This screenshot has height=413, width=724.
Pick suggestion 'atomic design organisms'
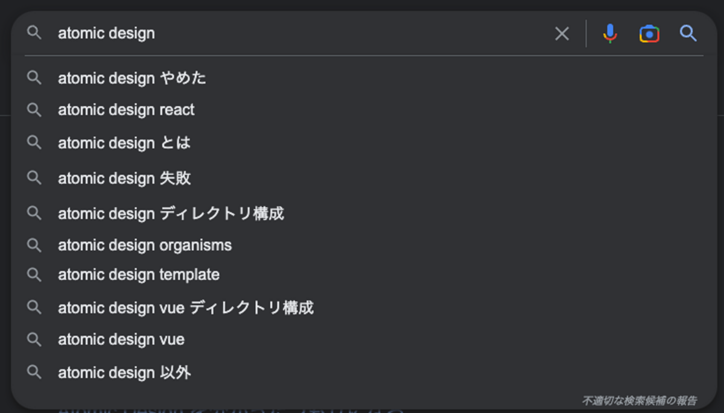[362, 245]
